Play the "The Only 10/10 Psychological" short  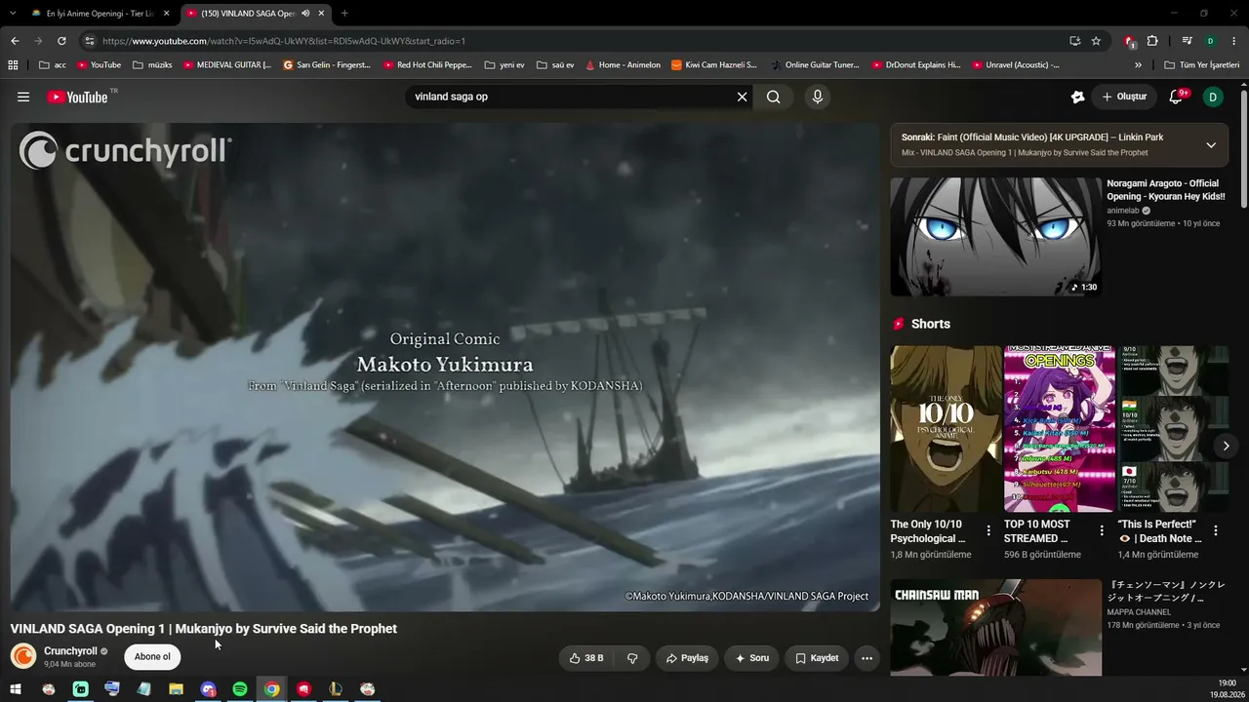pyautogui.click(x=946, y=429)
